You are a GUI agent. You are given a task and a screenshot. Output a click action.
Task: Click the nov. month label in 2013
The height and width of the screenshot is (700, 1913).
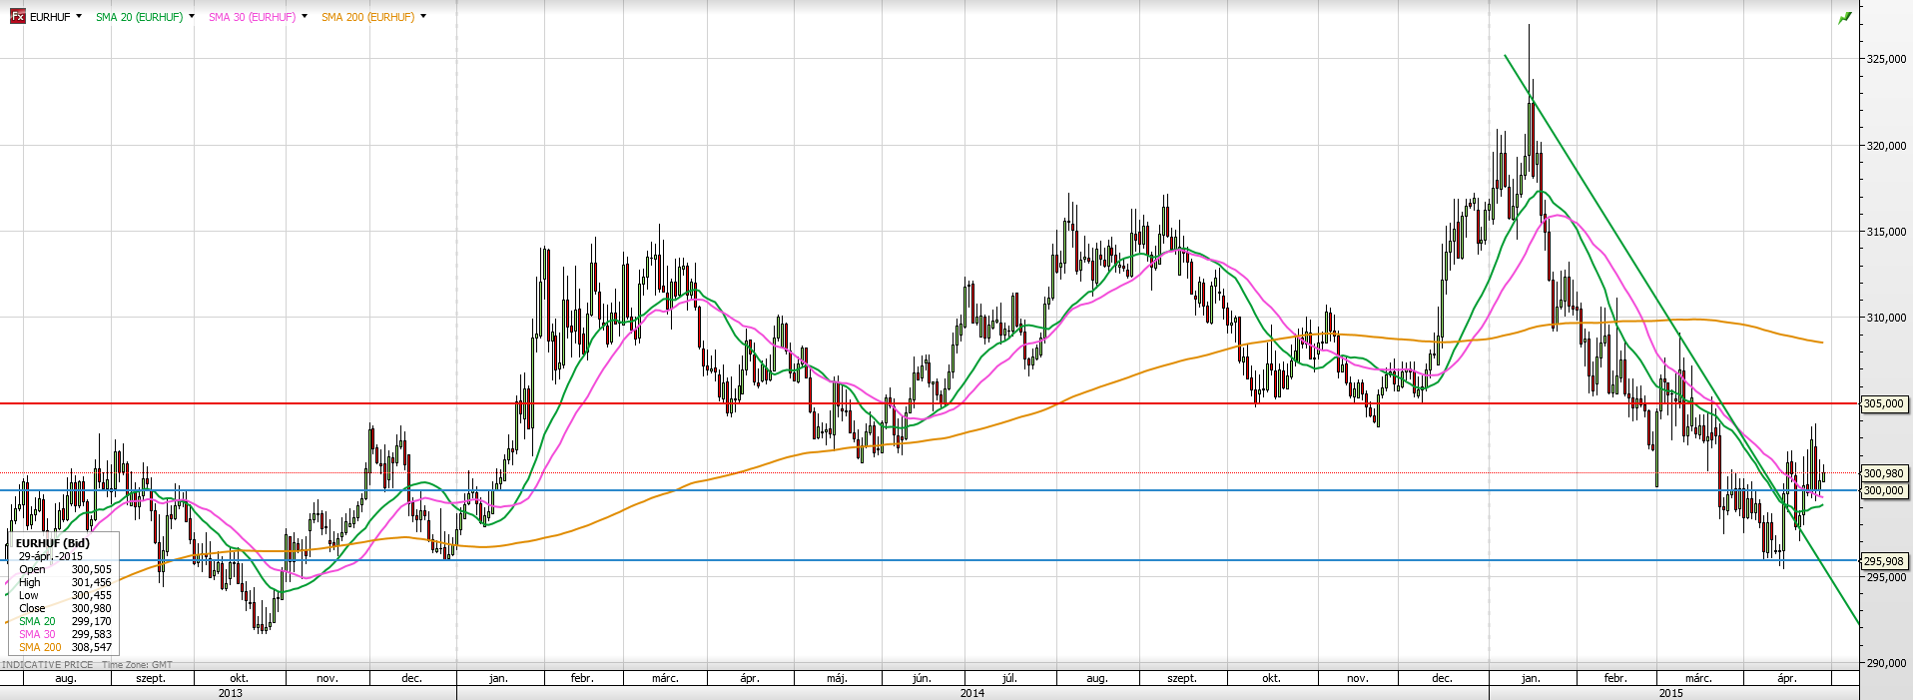tap(327, 678)
